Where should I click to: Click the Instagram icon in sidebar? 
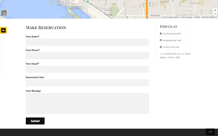[x=161, y=40]
